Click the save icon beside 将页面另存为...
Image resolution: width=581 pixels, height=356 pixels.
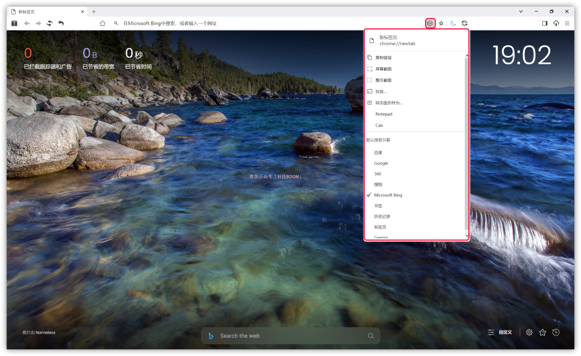coord(370,103)
